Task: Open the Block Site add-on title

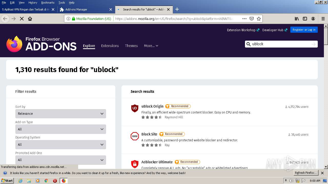Action: pyautogui.click(x=149, y=134)
